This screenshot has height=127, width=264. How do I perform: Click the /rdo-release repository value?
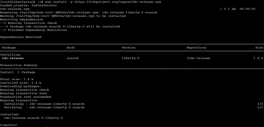(198, 58)
